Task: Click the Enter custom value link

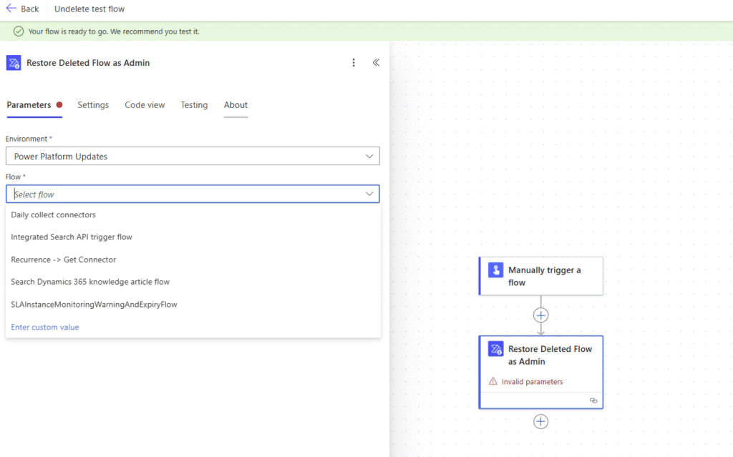Action: pos(45,327)
